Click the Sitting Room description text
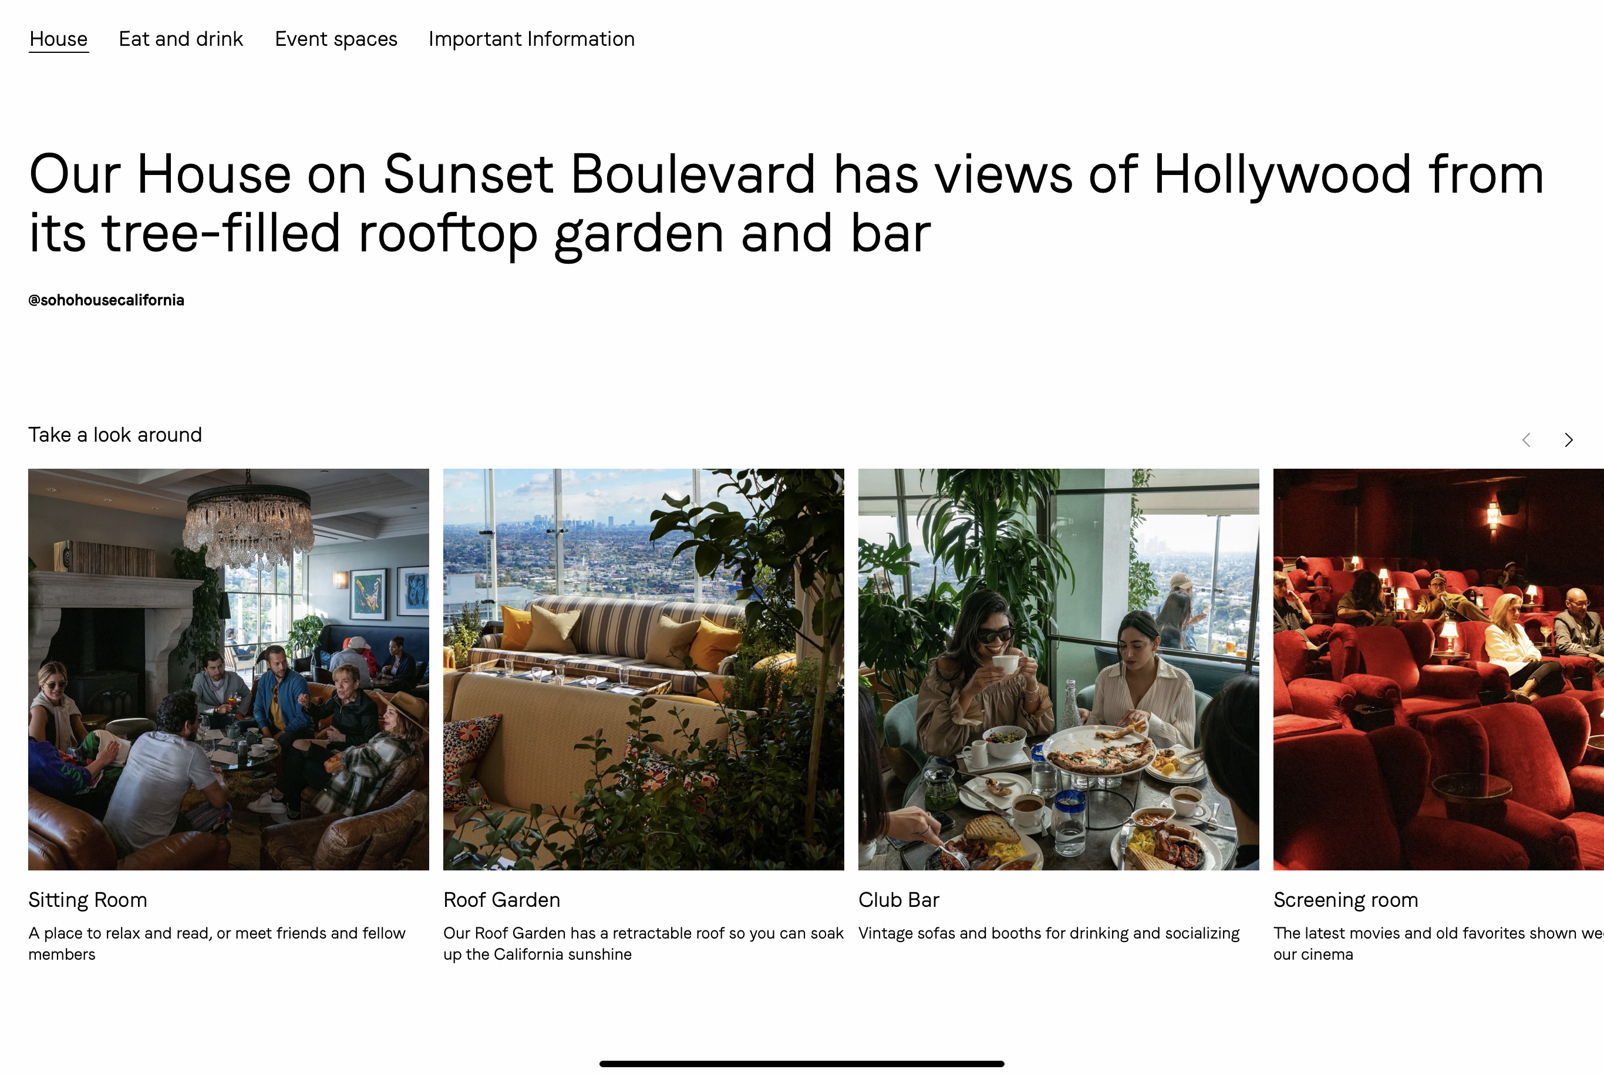 (217, 944)
